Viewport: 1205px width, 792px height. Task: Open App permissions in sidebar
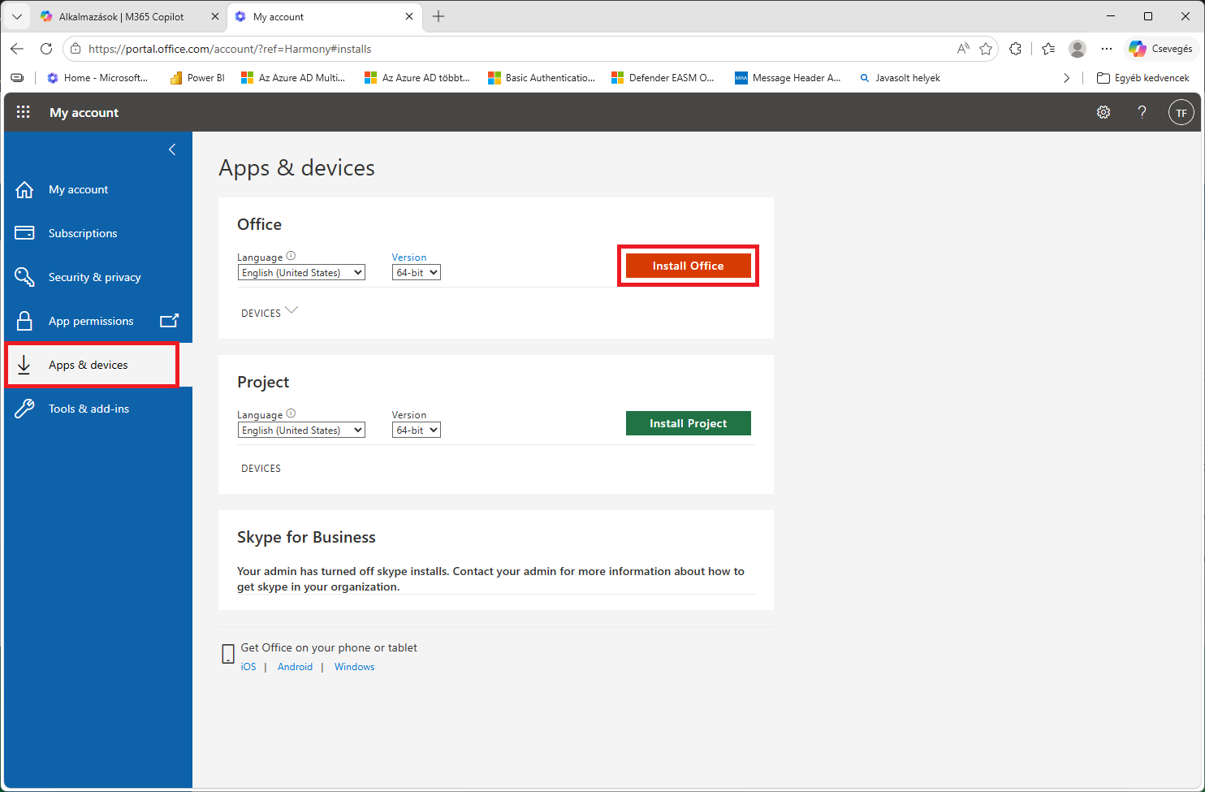[x=98, y=321]
